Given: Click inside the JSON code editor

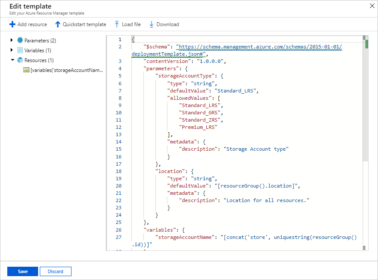Looking at the screenshot, I should (x=235, y=150).
